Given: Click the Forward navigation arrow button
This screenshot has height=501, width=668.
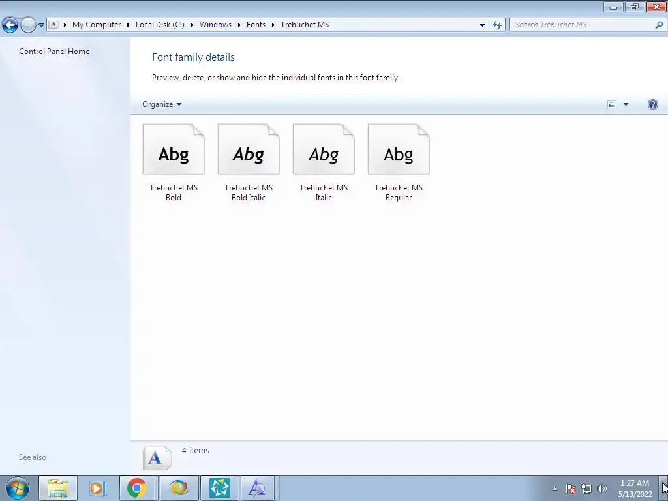Looking at the screenshot, I should [28, 25].
